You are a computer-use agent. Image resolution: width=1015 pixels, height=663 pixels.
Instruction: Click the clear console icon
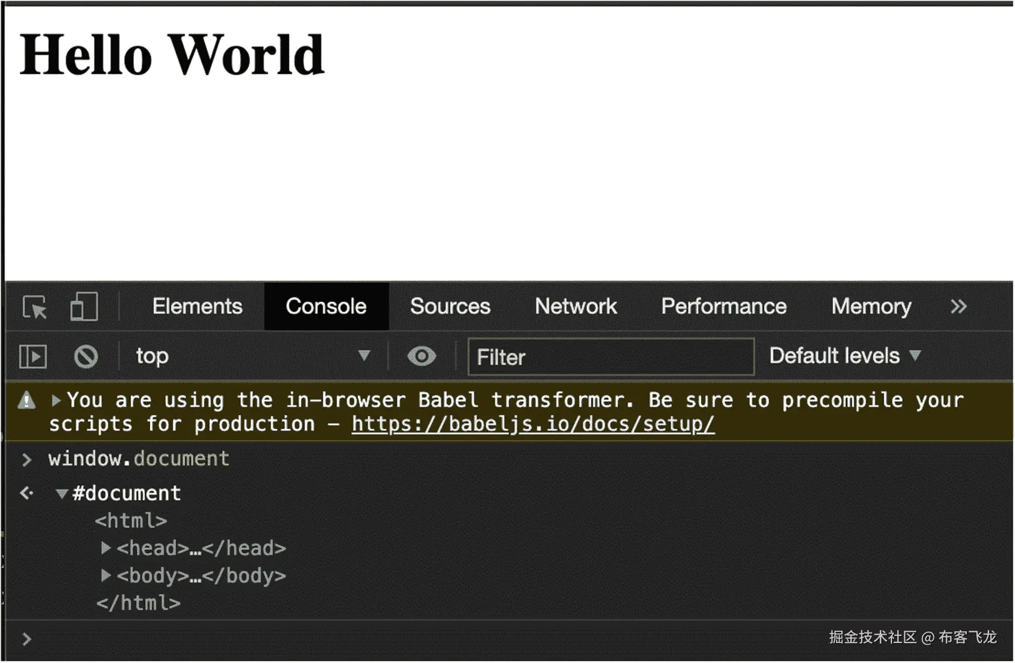(x=86, y=356)
